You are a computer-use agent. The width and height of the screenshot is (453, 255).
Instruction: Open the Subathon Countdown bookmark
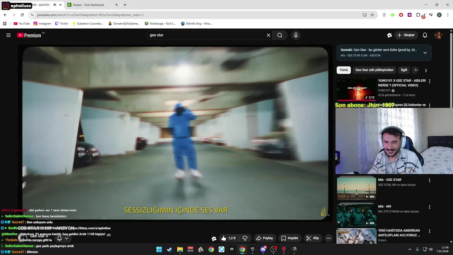point(87,24)
